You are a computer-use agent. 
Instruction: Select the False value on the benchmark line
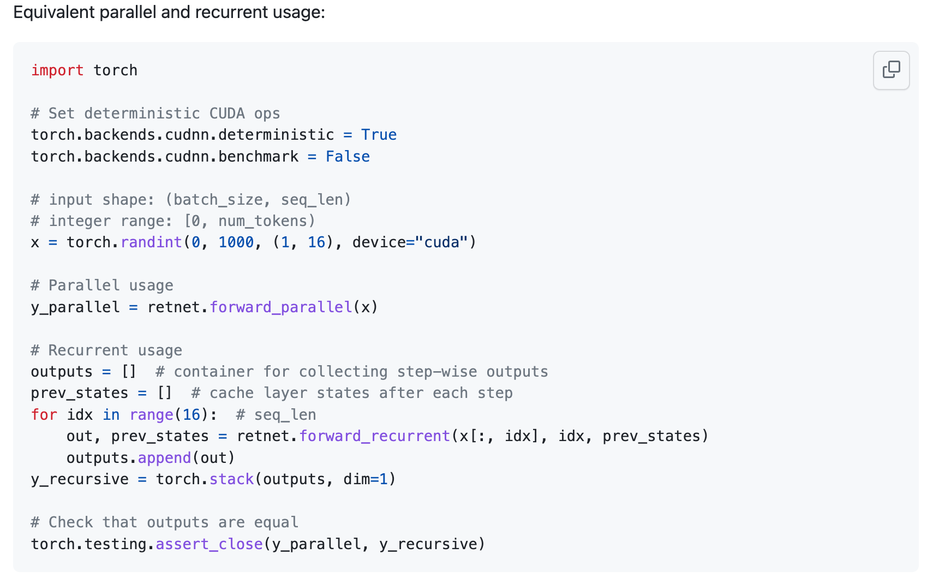pyautogui.click(x=348, y=156)
